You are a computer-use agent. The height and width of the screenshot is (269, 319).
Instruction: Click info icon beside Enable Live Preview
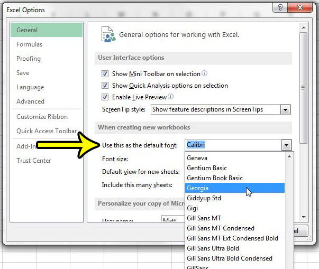click(171, 97)
